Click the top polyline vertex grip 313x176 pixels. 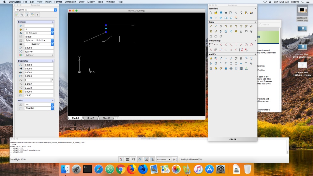pos(106,25)
